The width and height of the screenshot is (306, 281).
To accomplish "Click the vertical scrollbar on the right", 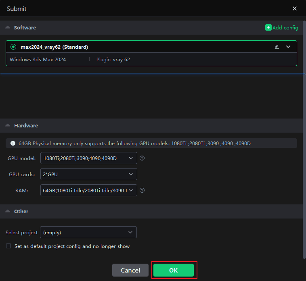I will click(304, 137).
